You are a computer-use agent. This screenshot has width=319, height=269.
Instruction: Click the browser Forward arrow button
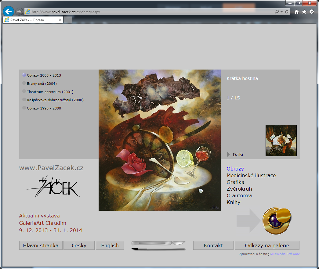pyautogui.click(x=19, y=12)
